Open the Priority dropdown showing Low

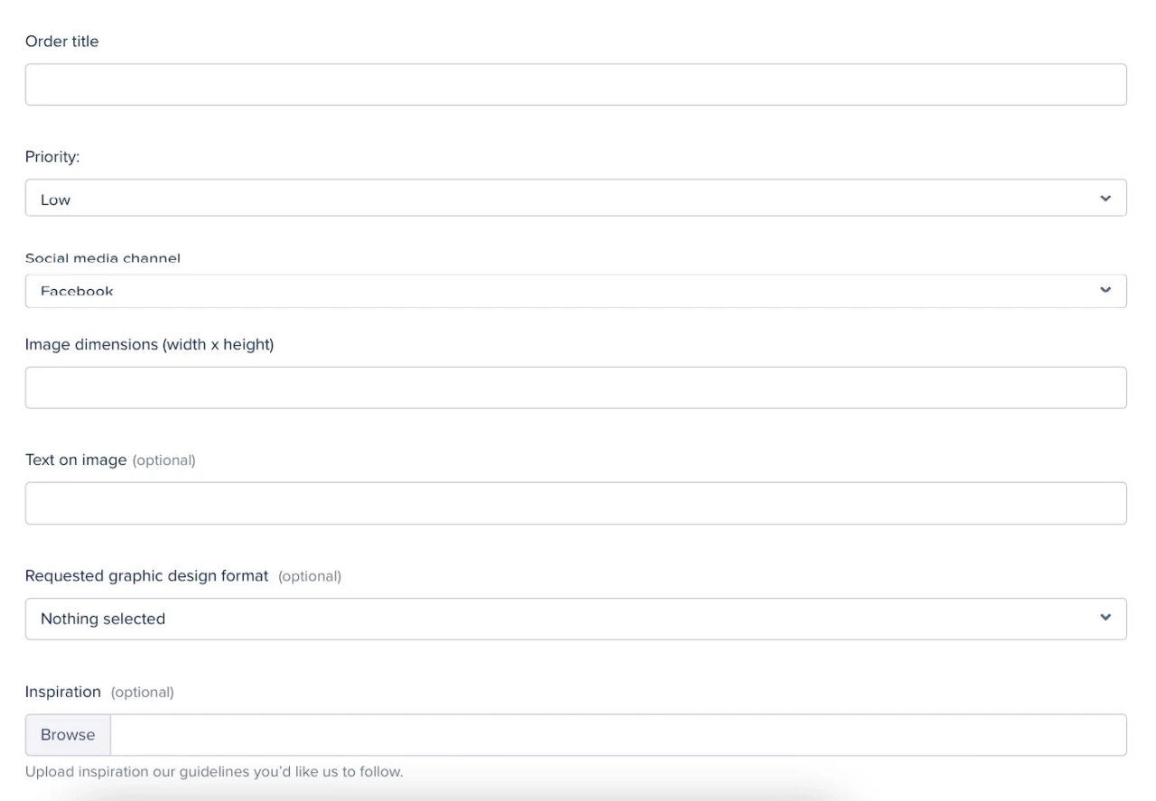[x=575, y=198]
